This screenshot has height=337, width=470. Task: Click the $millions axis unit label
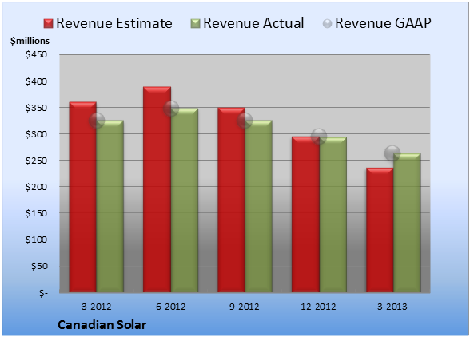click(30, 41)
